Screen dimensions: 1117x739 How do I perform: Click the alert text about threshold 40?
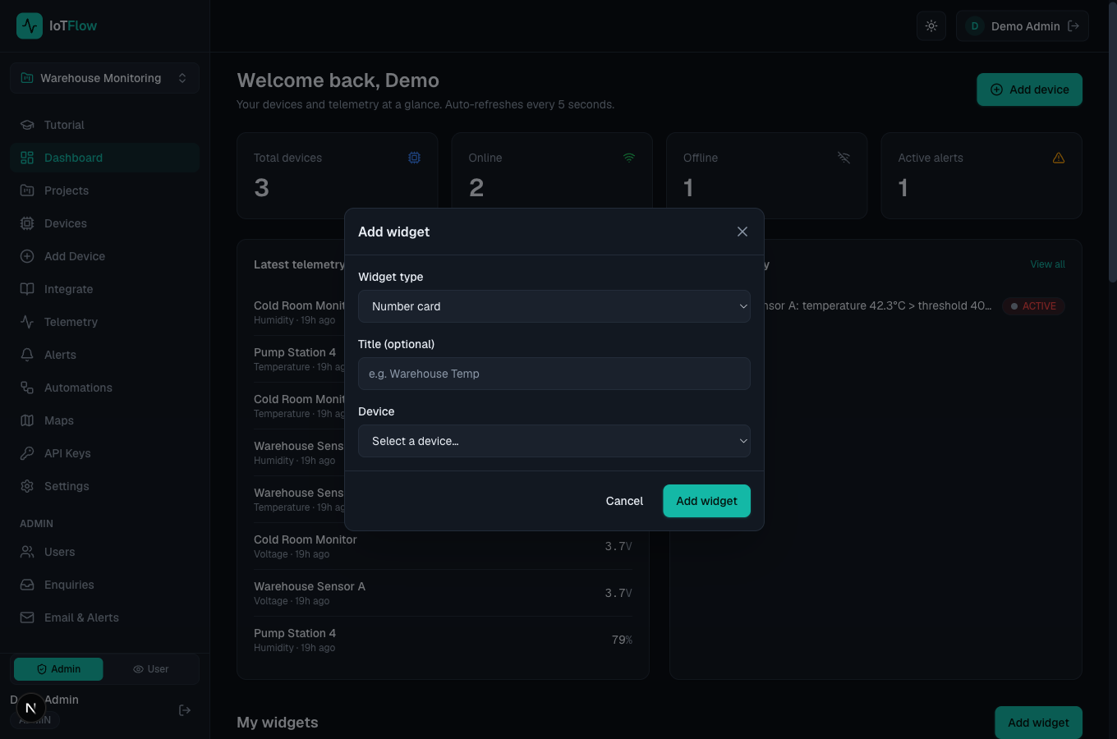pyautogui.click(x=878, y=305)
